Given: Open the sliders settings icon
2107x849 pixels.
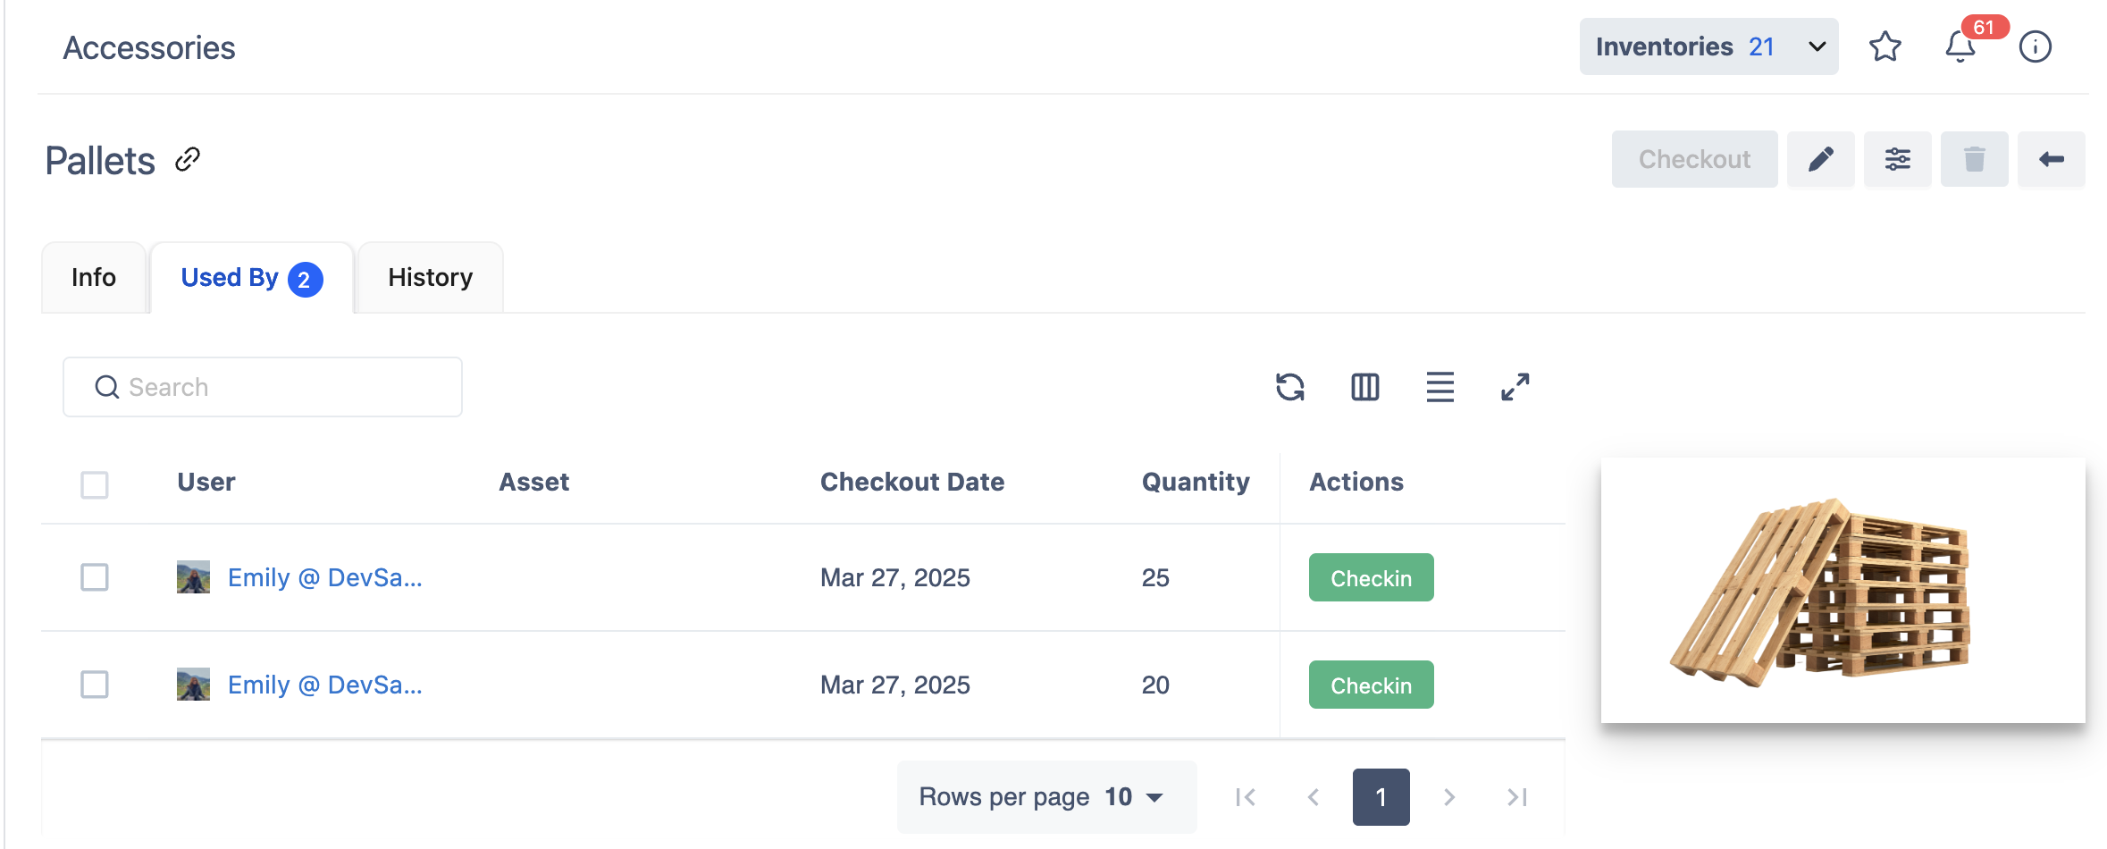Looking at the screenshot, I should point(1897,159).
